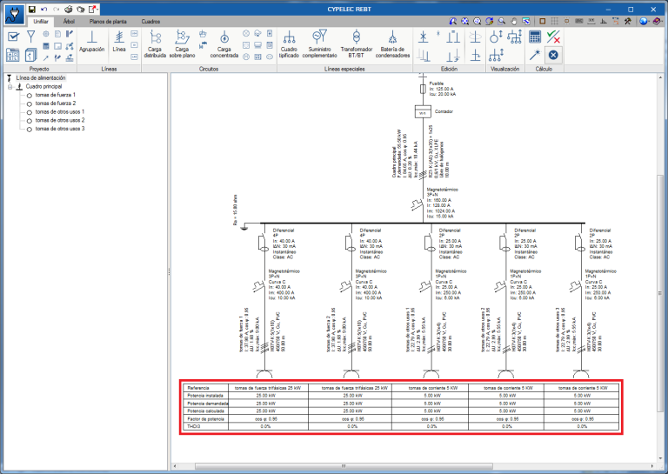
Task: Add a Transformador BT/BT
Action: (x=356, y=42)
